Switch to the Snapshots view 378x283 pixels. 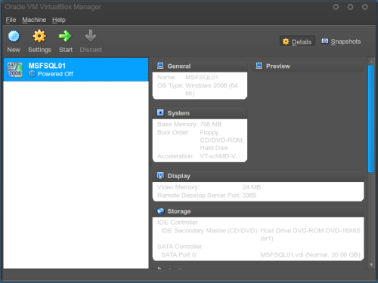(341, 42)
